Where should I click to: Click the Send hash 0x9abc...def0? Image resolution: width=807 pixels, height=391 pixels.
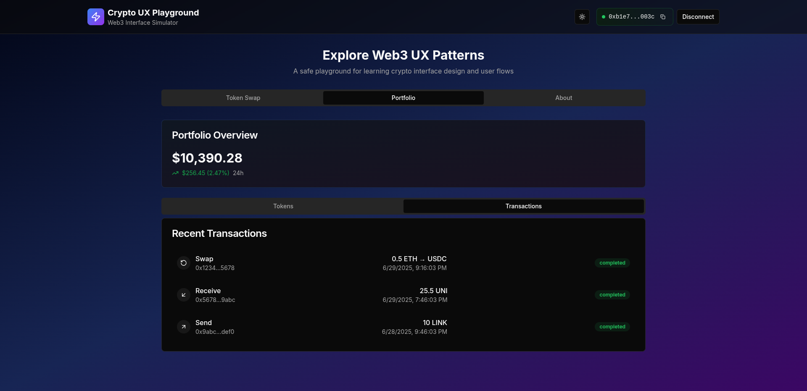215,332
